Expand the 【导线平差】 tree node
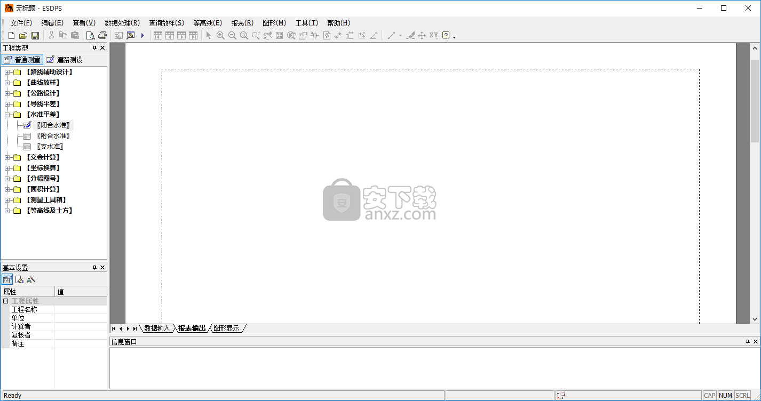This screenshot has height=401, width=761. [7, 104]
